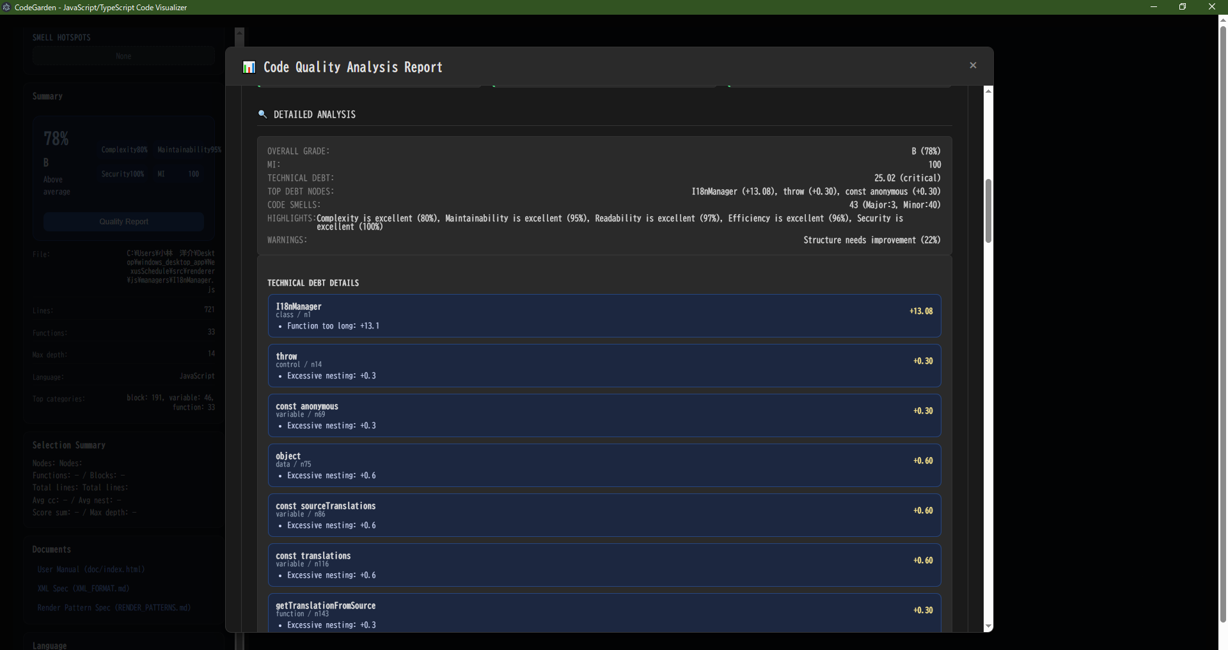Click the report dialog's vertical scrollbar thumb
The width and height of the screenshot is (1228, 650).
[988, 211]
